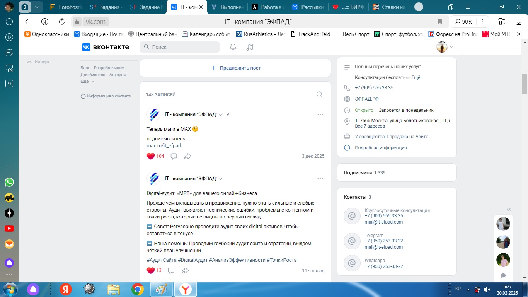Expand the tab group dropdown arrow
The width and height of the screenshot is (528, 297).
pos(37,7)
